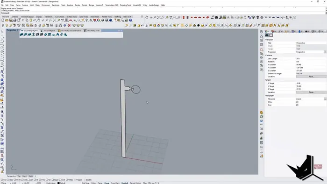The height and width of the screenshot is (184, 327).
Task: Click the Undo arrow icon
Action: click(x=35, y=20)
